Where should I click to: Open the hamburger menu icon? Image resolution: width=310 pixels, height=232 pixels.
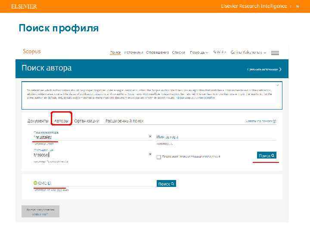(275, 53)
